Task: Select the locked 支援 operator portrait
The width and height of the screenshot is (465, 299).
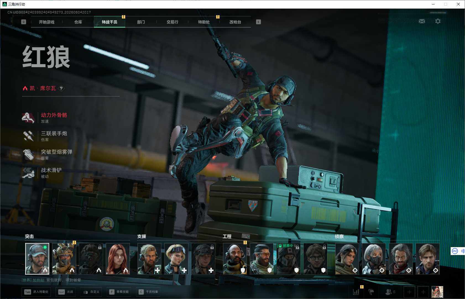Action: (x=203, y=259)
